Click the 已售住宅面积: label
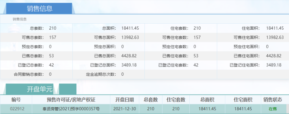Viewport: 289px width, 114px height. click(x=247, y=56)
